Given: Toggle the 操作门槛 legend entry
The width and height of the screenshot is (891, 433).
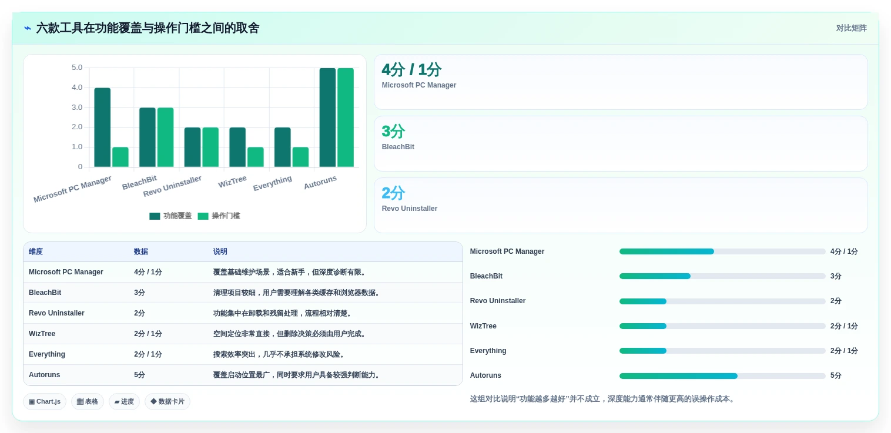Looking at the screenshot, I should 219,216.
